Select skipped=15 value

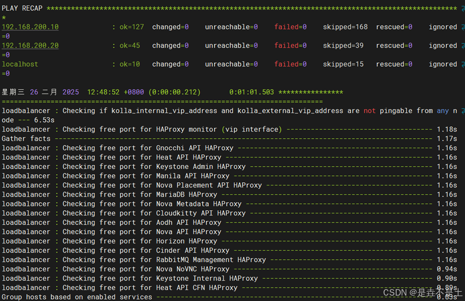click(x=343, y=64)
